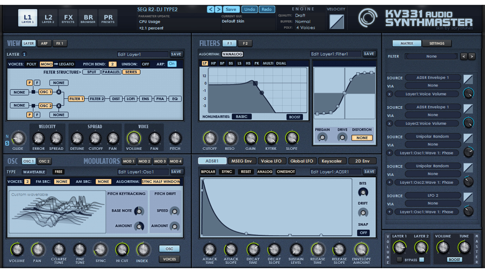Toggle Layer 1 BYPASS checkbox

click(x=400, y=259)
